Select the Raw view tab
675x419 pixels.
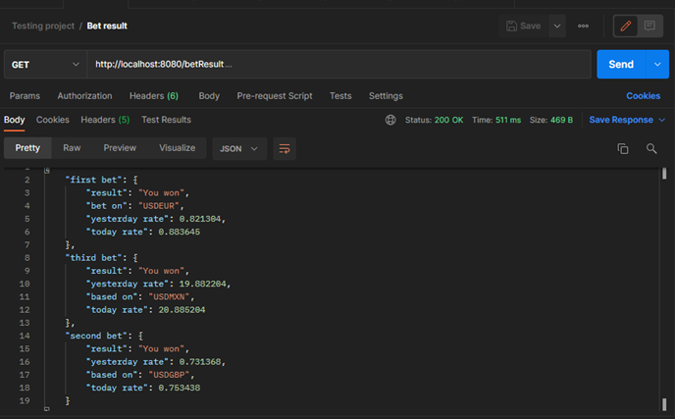tap(72, 148)
